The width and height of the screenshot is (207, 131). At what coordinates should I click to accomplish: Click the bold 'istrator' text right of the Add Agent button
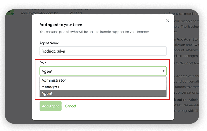181,100
